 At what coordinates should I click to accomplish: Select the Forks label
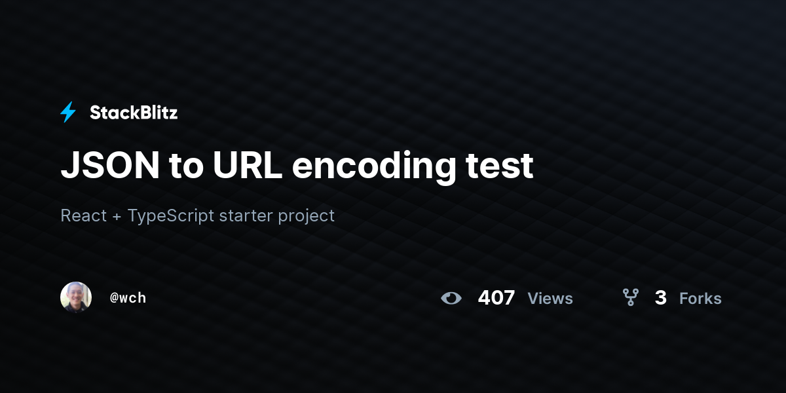click(700, 299)
